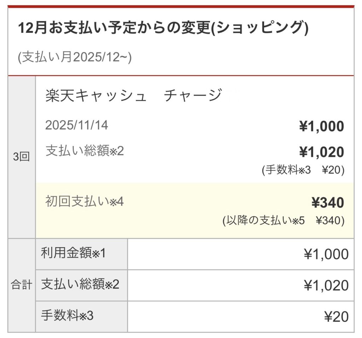362x338 pixels.
Task: Click the 以降の支払い※5 ¥340 note
Action: point(283,221)
